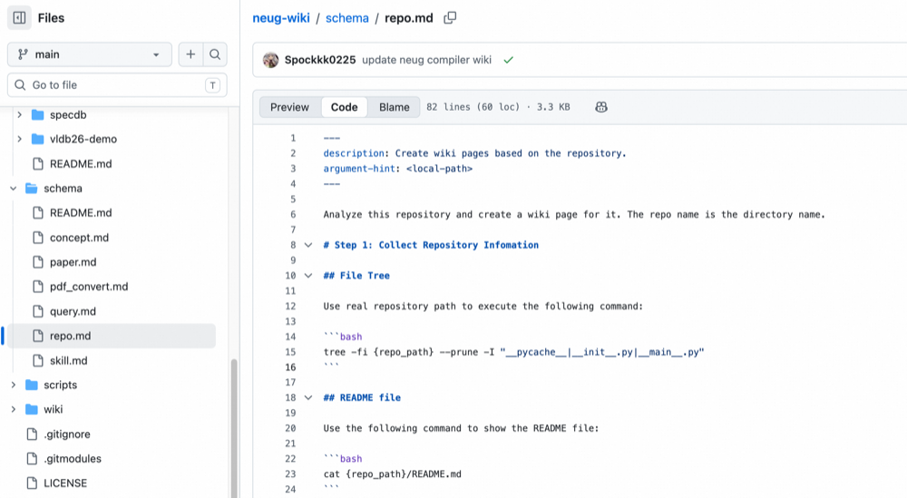The height and width of the screenshot is (498, 907).
Task: Click the schema folder icon
Action: (32, 189)
